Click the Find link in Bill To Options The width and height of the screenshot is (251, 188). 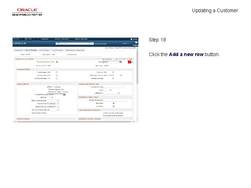(104, 59)
